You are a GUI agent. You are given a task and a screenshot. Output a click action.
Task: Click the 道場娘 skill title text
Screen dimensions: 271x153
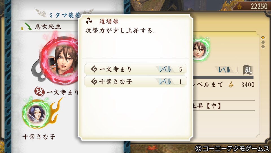[109, 21]
